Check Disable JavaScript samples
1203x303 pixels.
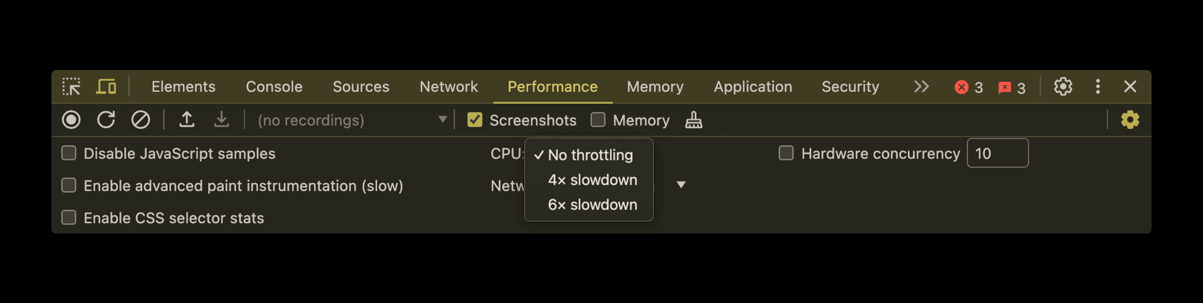tap(69, 153)
